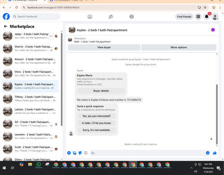Choose a GIF icon in composer
The image size is (224, 175).
point(86,153)
